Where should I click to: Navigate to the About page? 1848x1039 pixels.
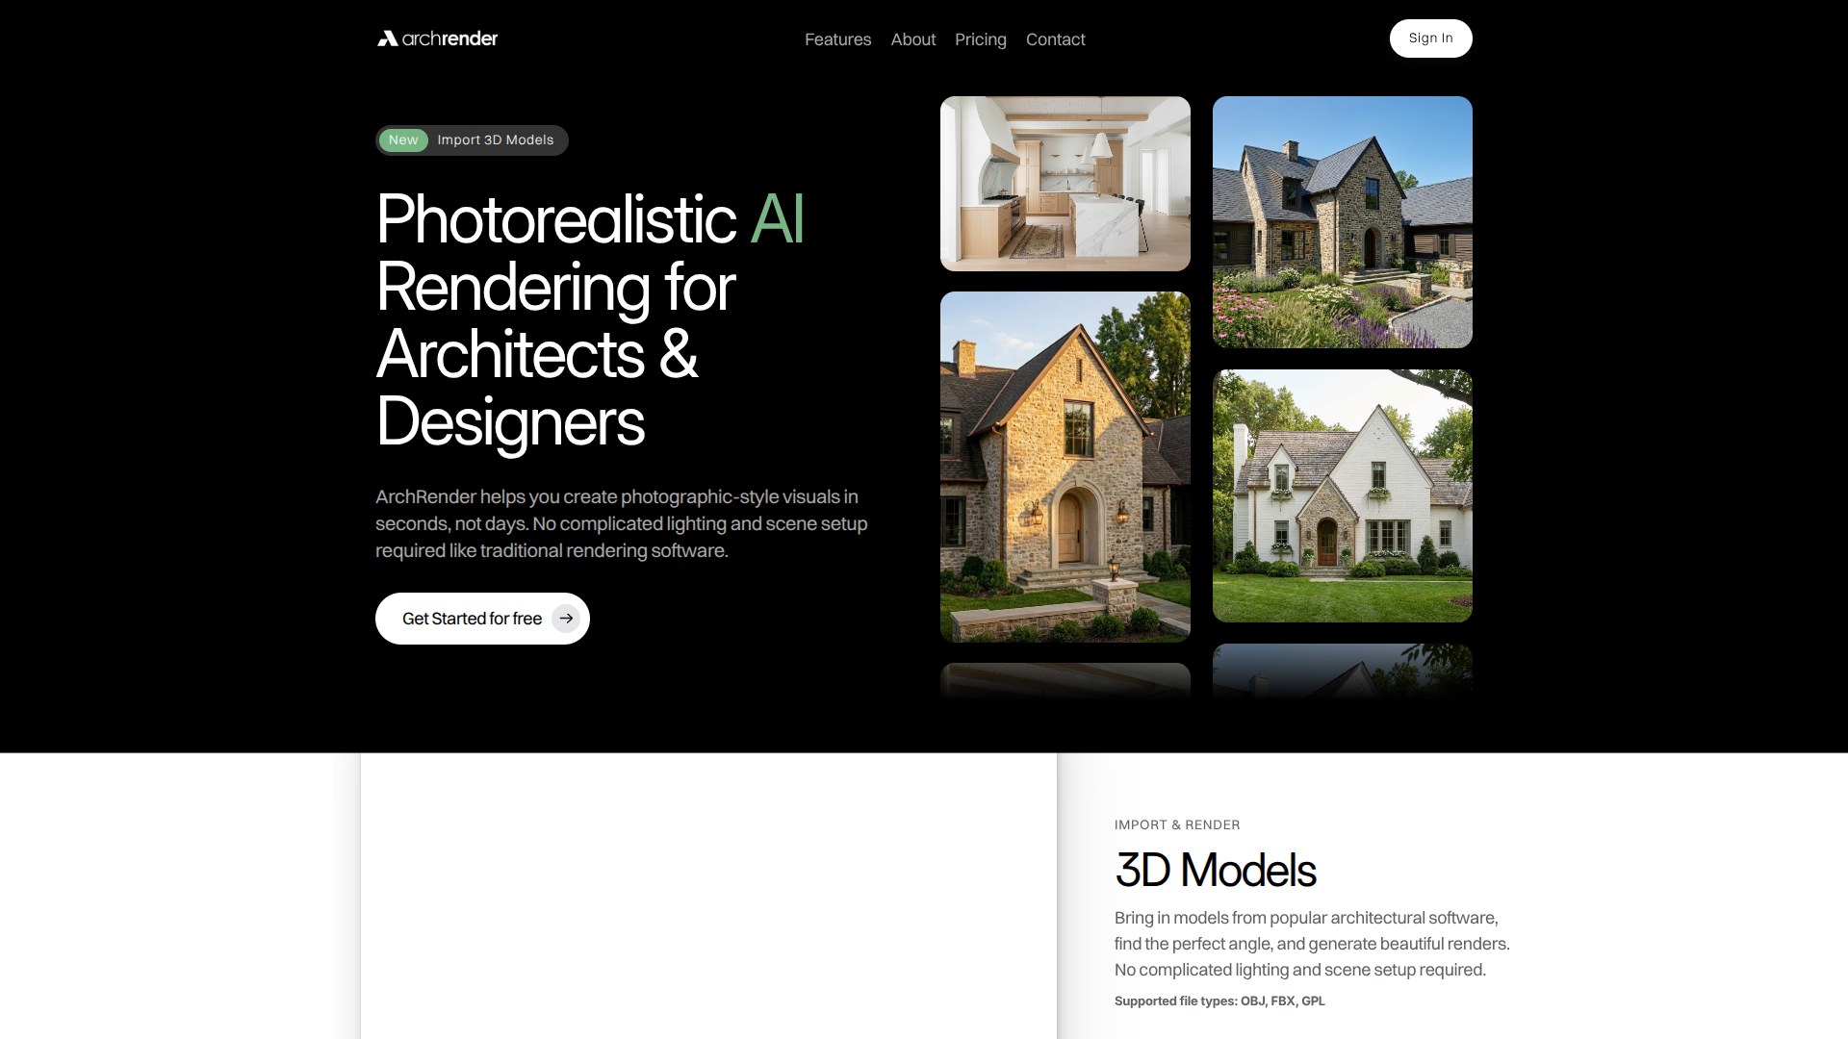[x=912, y=39]
